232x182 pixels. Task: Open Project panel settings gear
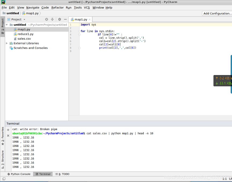[x=60, y=19]
